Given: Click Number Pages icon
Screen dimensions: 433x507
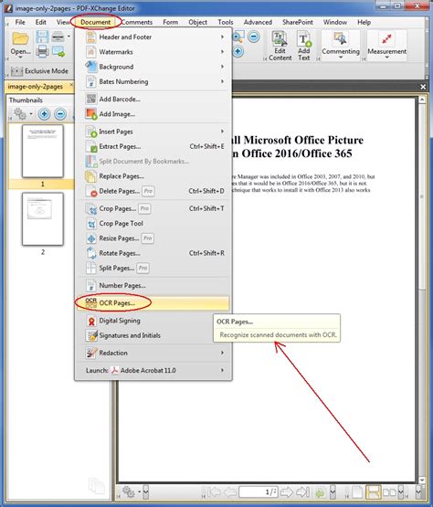Looking at the screenshot, I should 91,286.
